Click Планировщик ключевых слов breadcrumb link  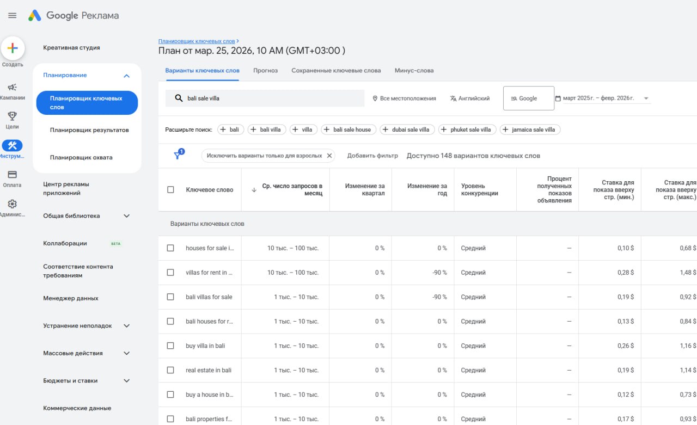(x=197, y=41)
